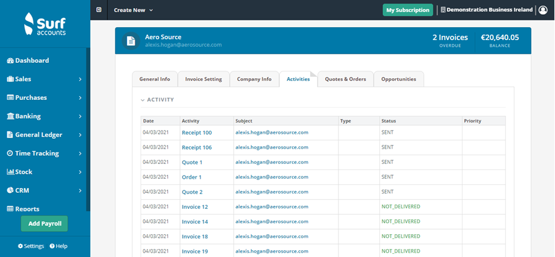Image resolution: width=555 pixels, height=257 pixels.
Task: Click the email subject in Invoice 12 row
Action: 272,207
